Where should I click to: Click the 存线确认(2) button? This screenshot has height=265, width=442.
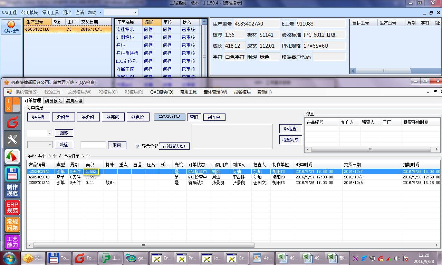coord(174,146)
